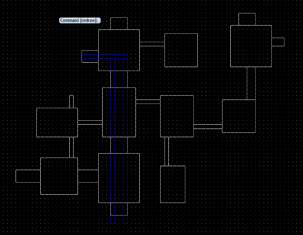Select the double-line connector between the top squares

[x=152, y=44]
